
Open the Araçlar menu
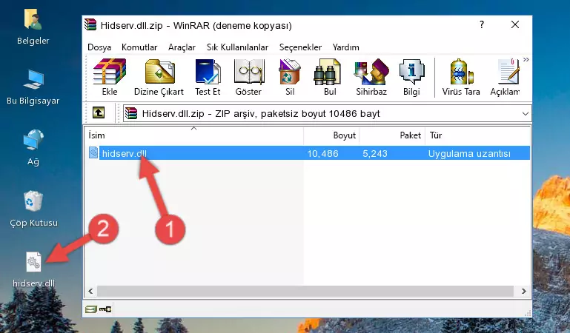pyautogui.click(x=182, y=47)
